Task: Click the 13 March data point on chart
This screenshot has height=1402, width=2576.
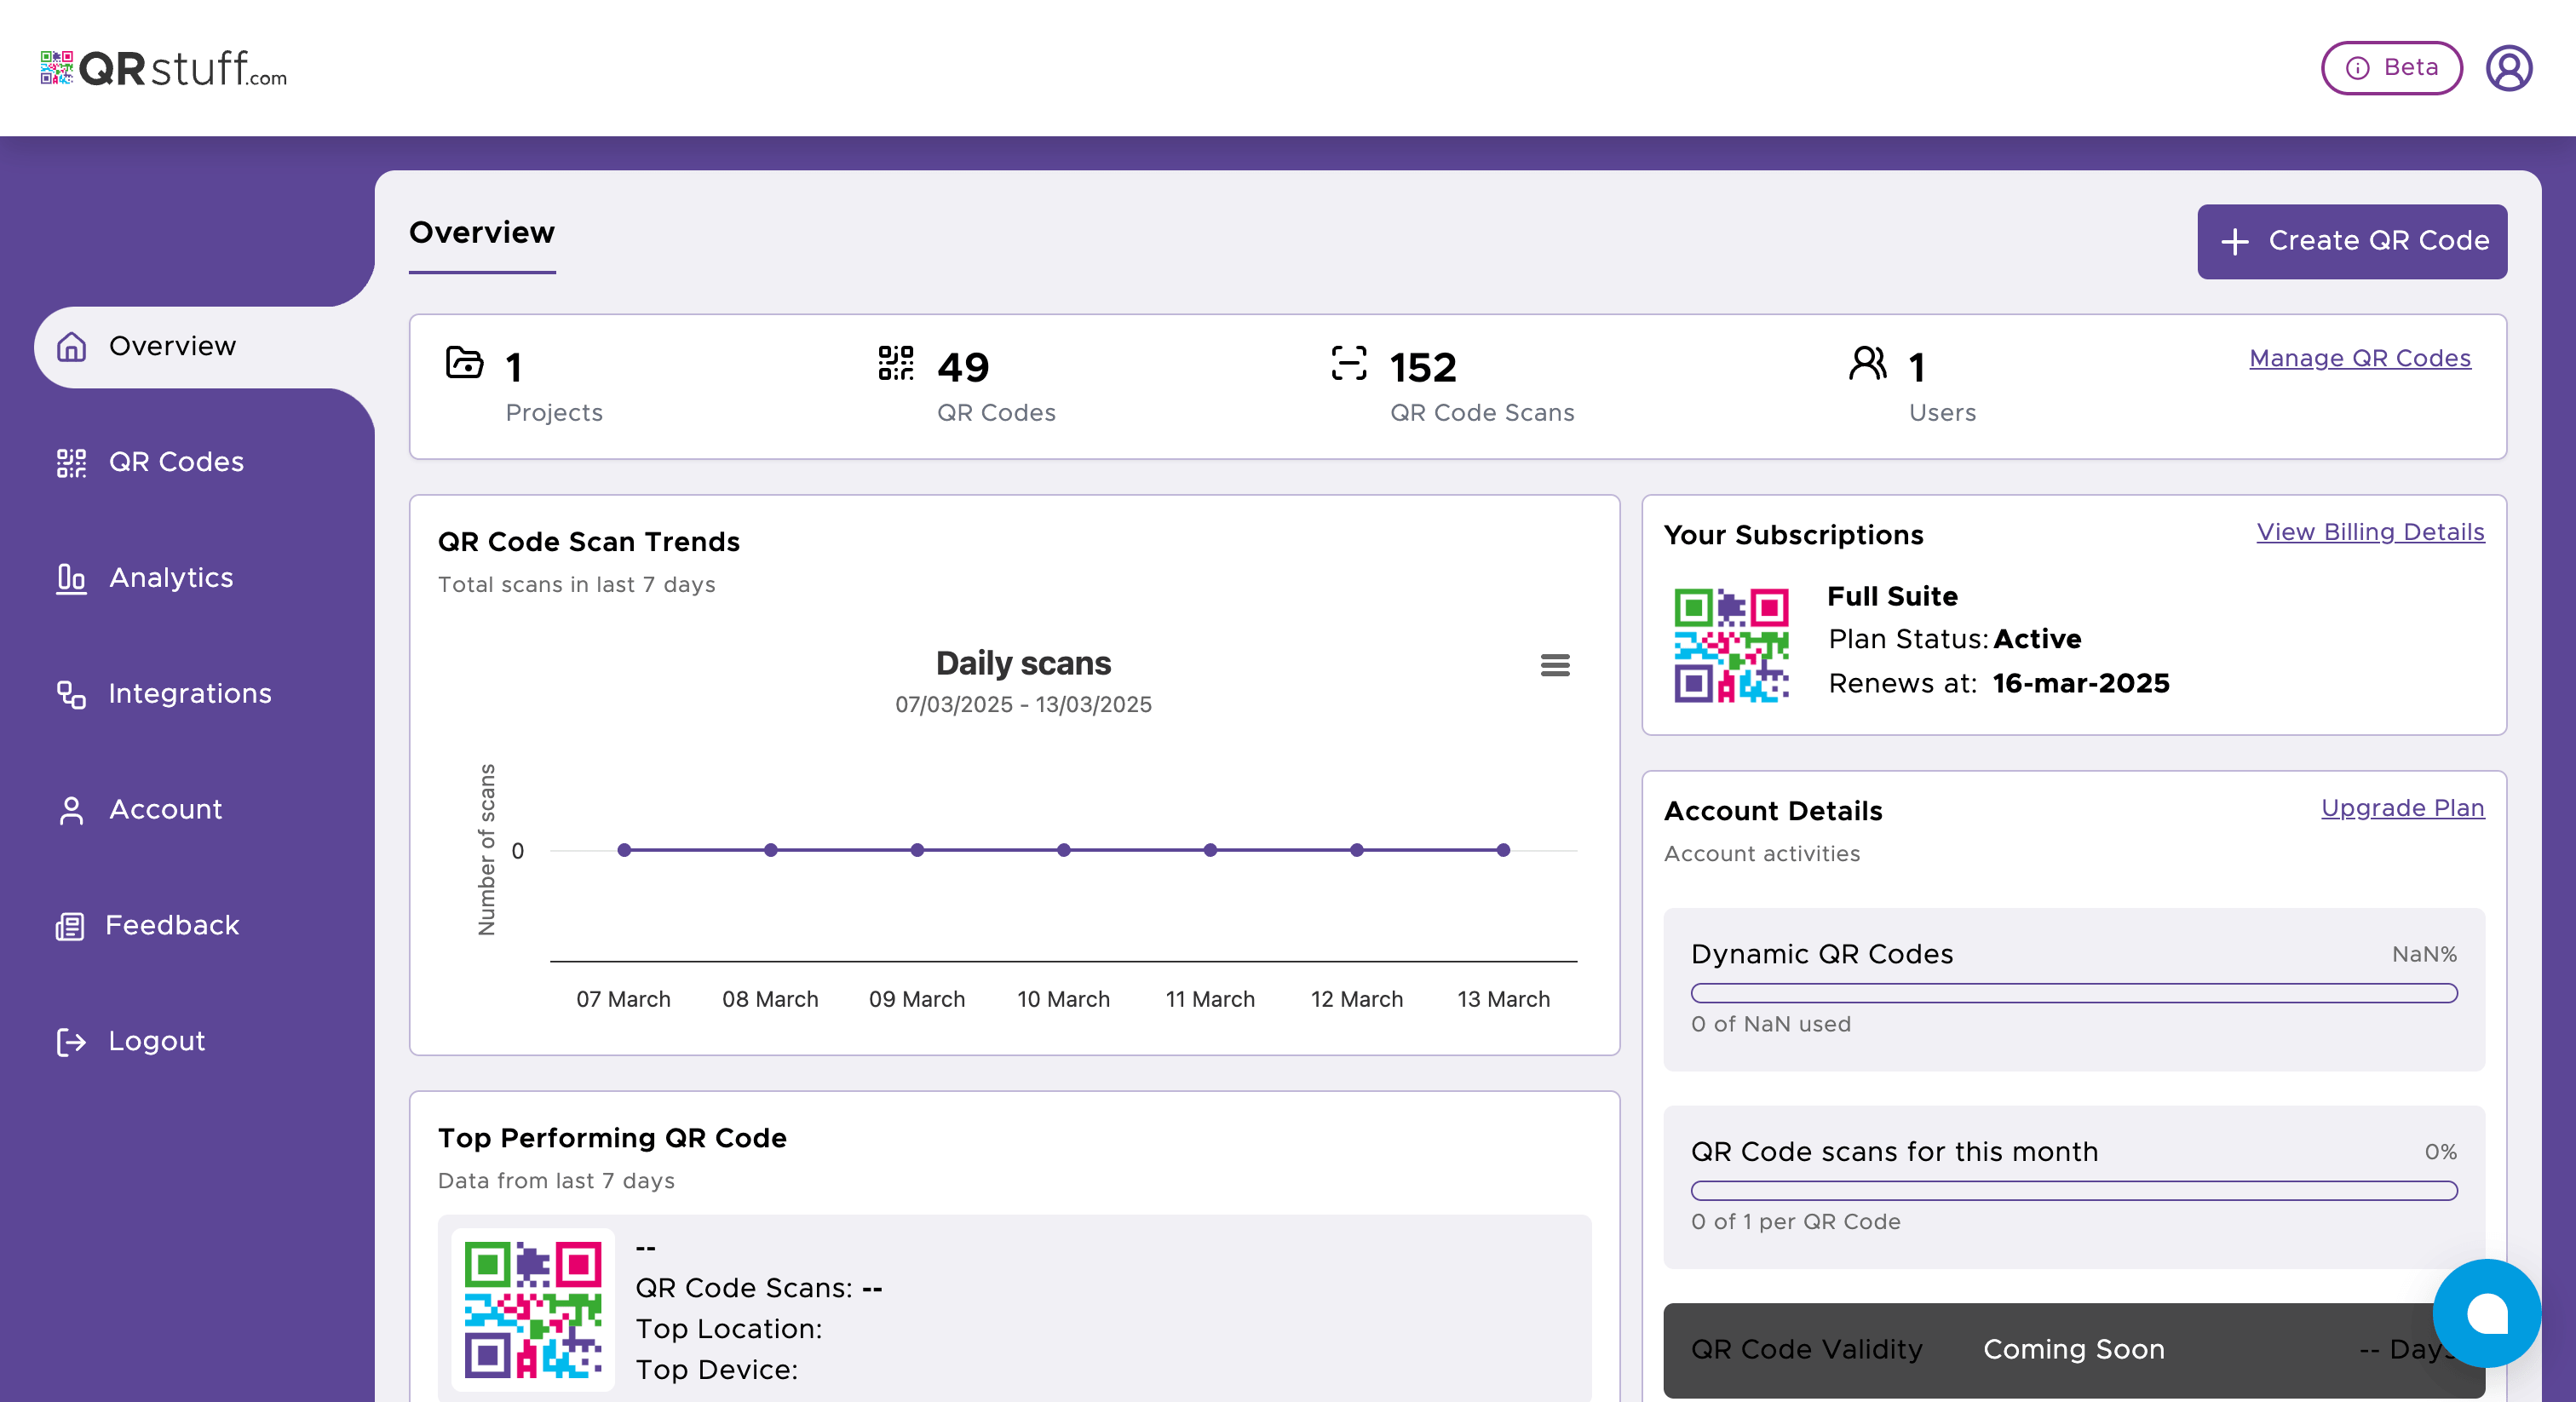Action: [x=1503, y=850]
